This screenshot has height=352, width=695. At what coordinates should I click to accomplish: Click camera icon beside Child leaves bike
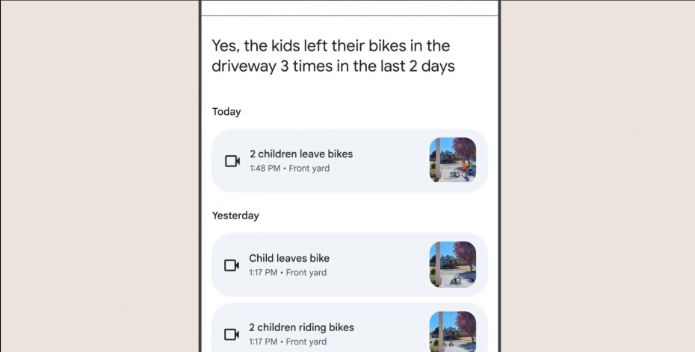click(x=232, y=265)
